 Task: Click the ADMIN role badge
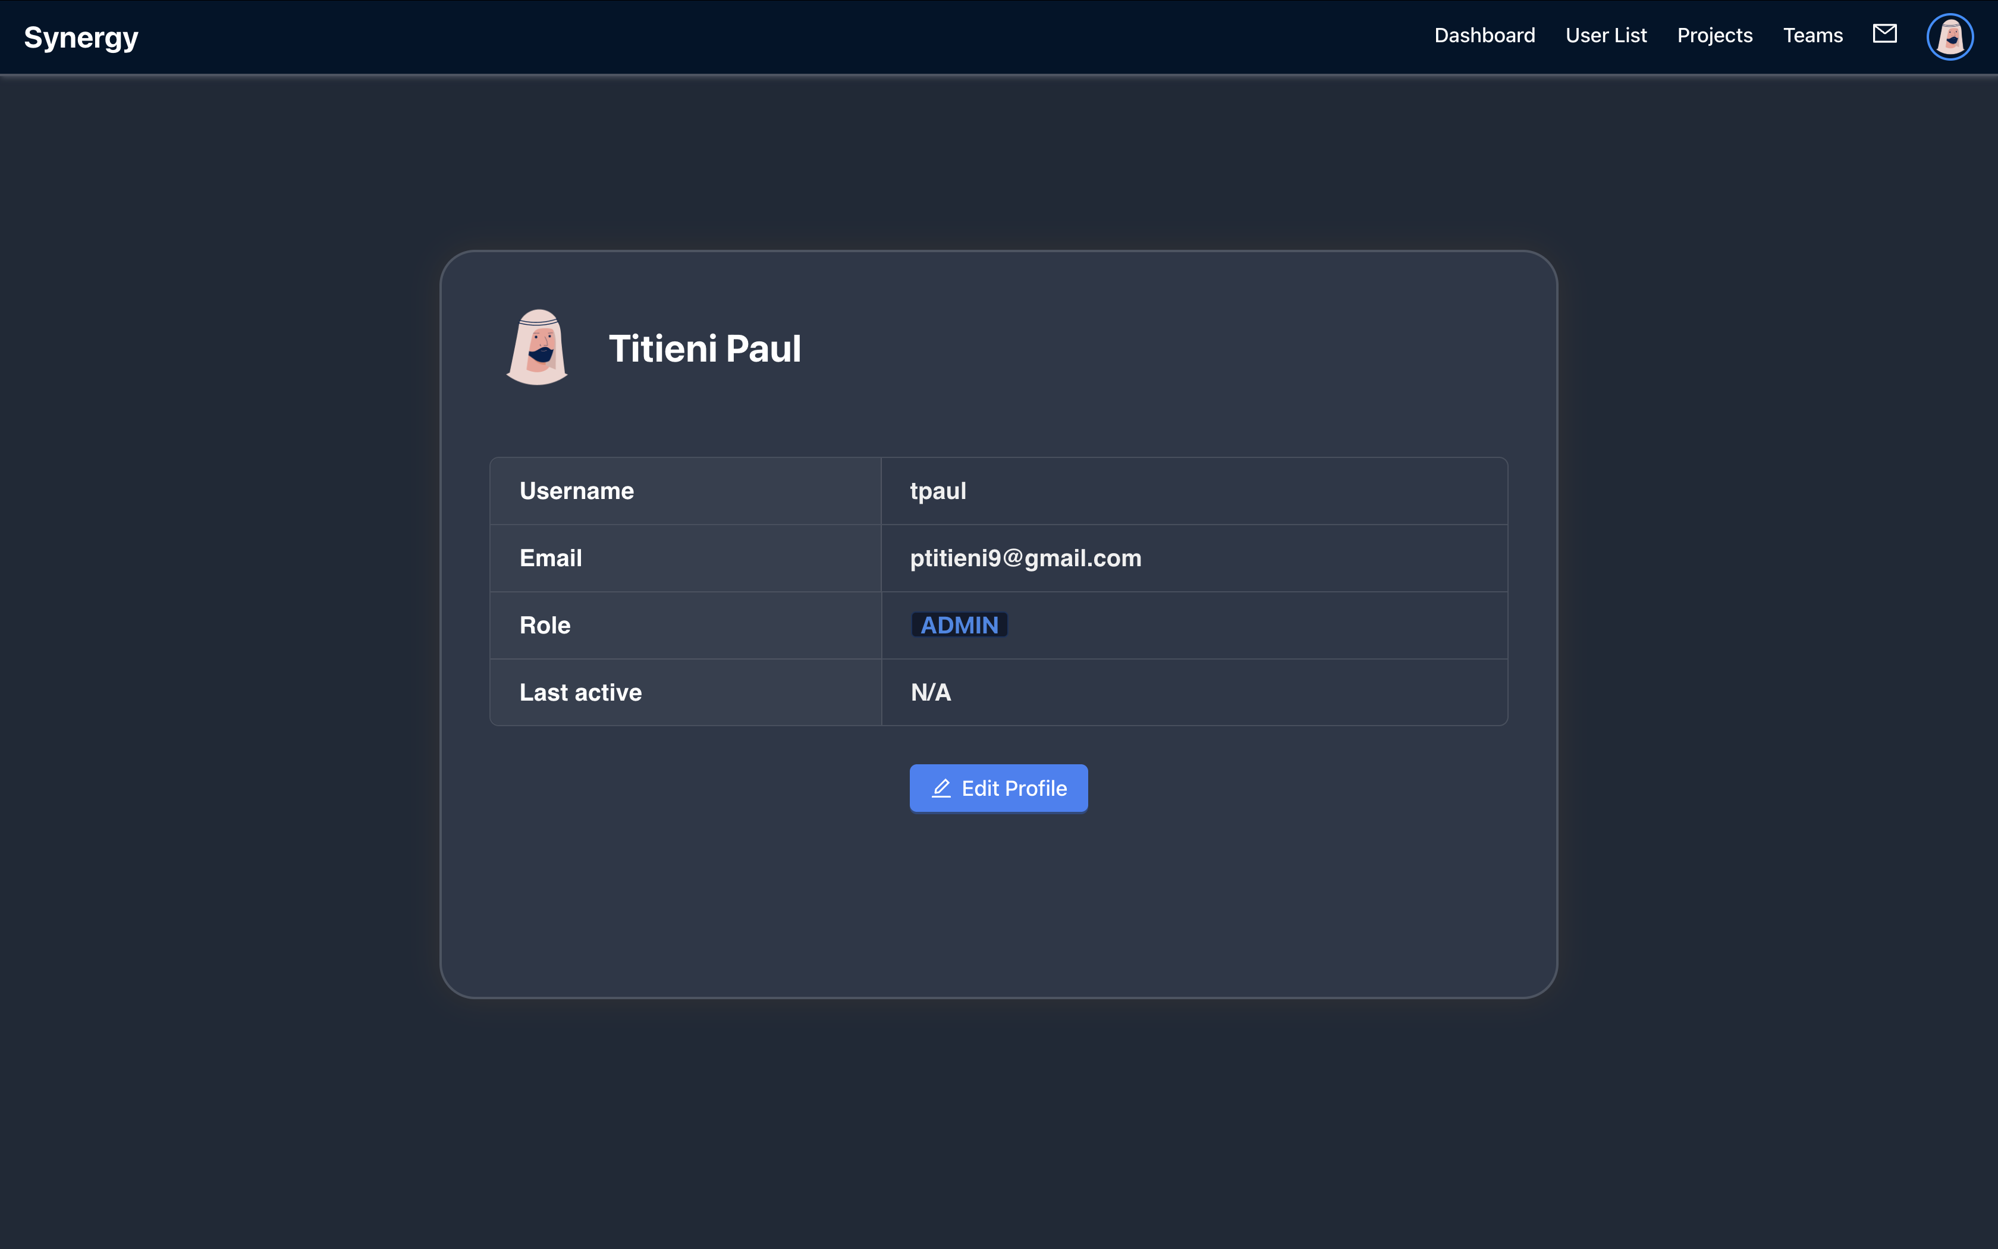click(959, 624)
